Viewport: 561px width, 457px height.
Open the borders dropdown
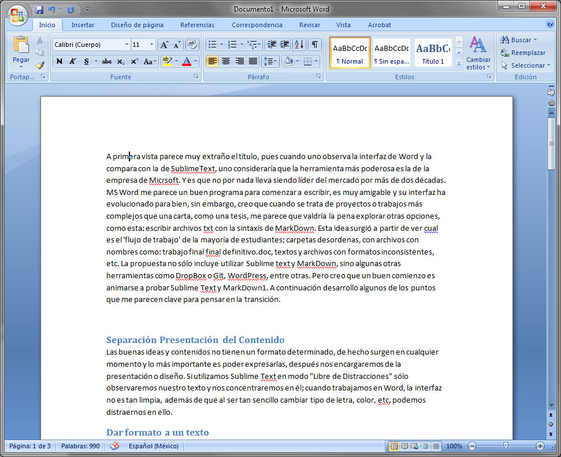[316, 61]
